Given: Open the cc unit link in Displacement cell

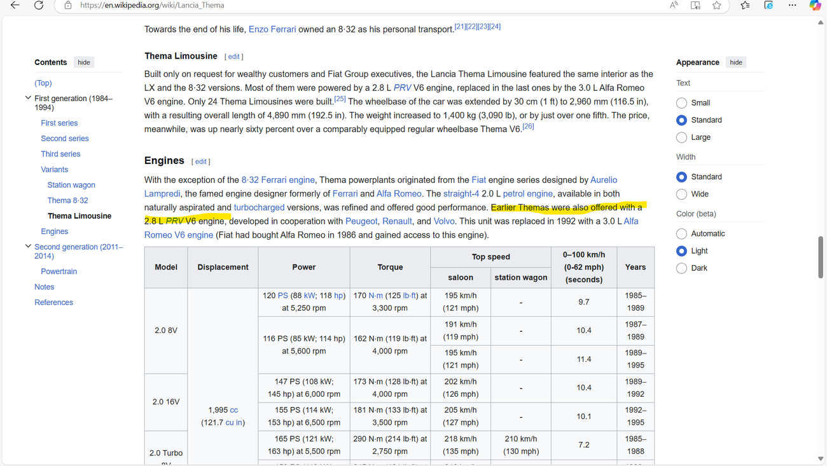Looking at the screenshot, I should click(x=233, y=410).
